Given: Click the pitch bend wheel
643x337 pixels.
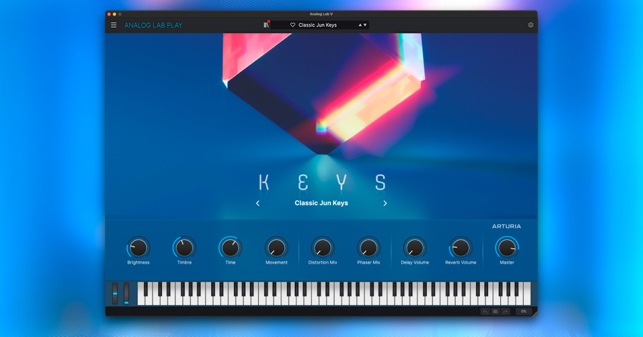Looking at the screenshot, I should coord(115,294).
